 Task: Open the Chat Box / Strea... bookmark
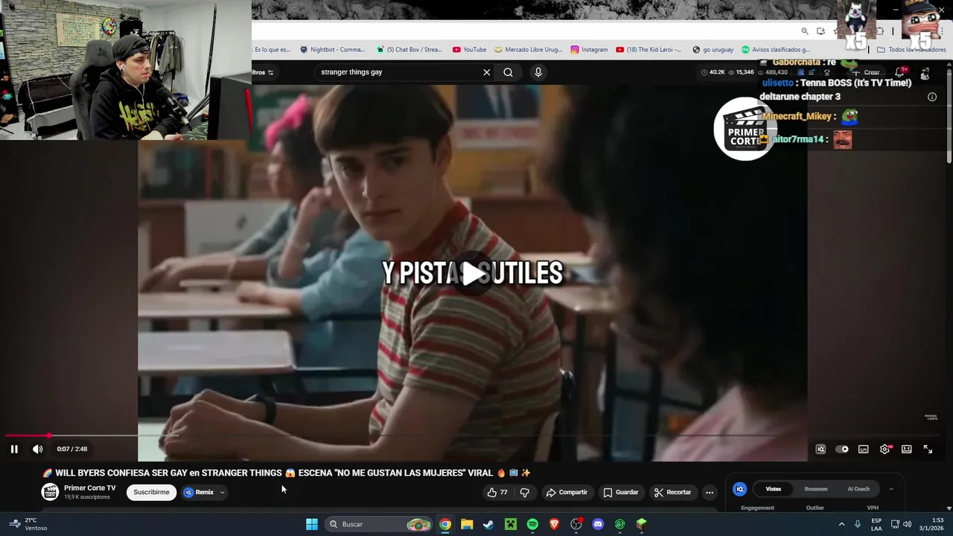point(409,50)
